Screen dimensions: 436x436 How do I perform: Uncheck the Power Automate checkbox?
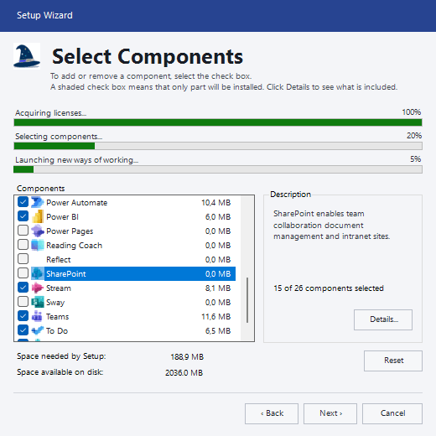click(23, 202)
